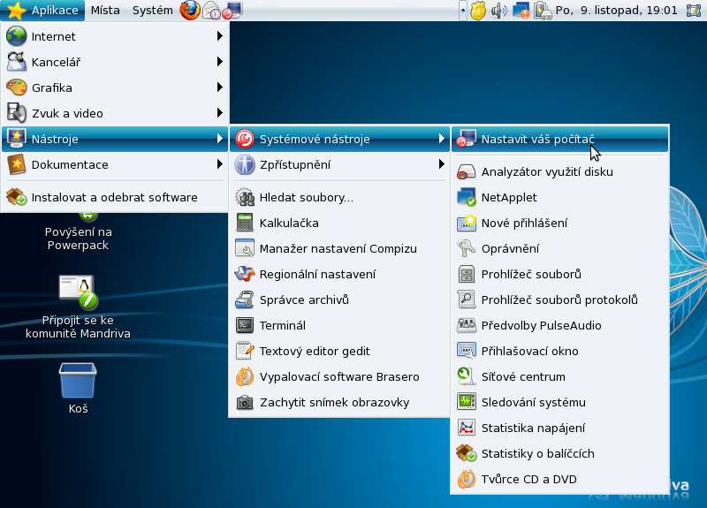Click the Předvolby PulseAudio icon
This screenshot has width=707, height=508.
[467, 325]
